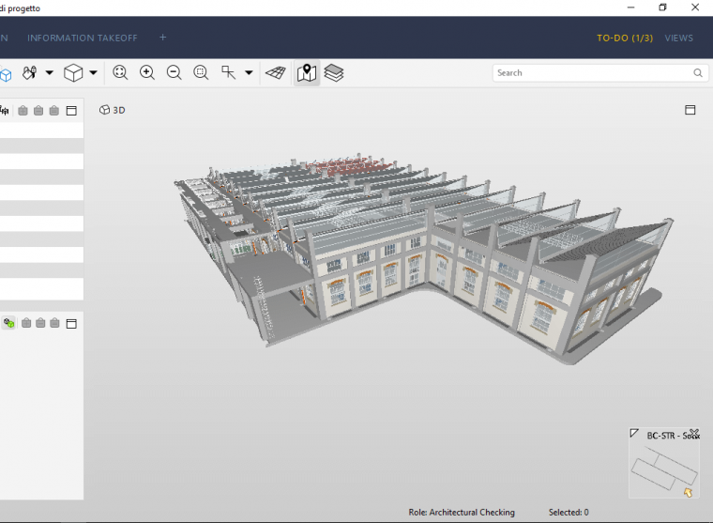Click remove-from-basket icon in lower left panel
Viewport: 713px width, 523px height.
(x=40, y=323)
